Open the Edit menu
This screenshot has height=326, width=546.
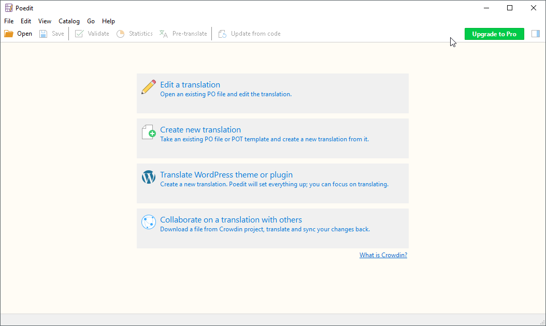[x=26, y=21]
